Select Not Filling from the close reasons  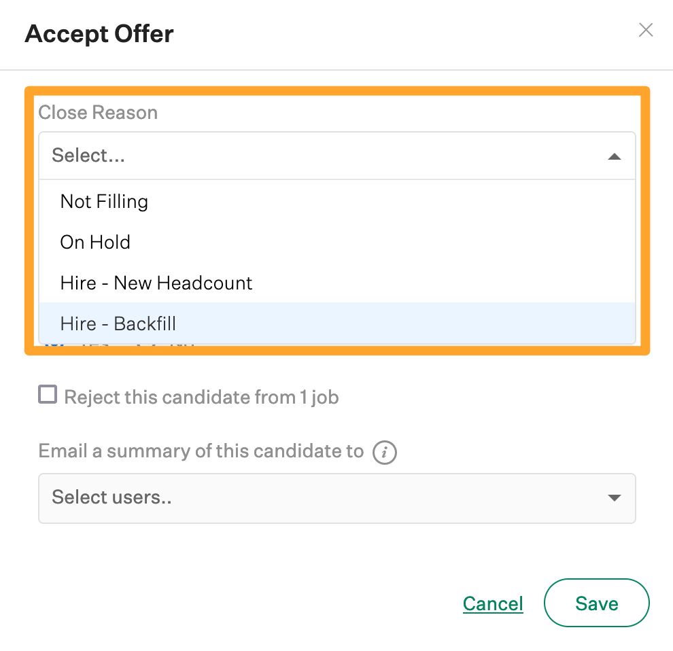(104, 201)
